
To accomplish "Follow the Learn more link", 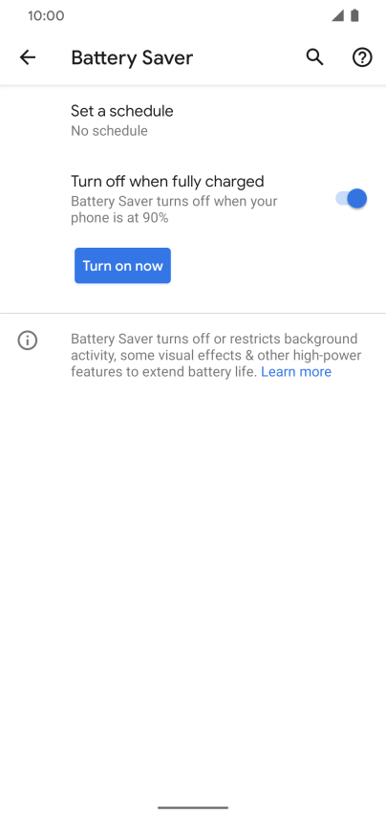I will tap(296, 372).
